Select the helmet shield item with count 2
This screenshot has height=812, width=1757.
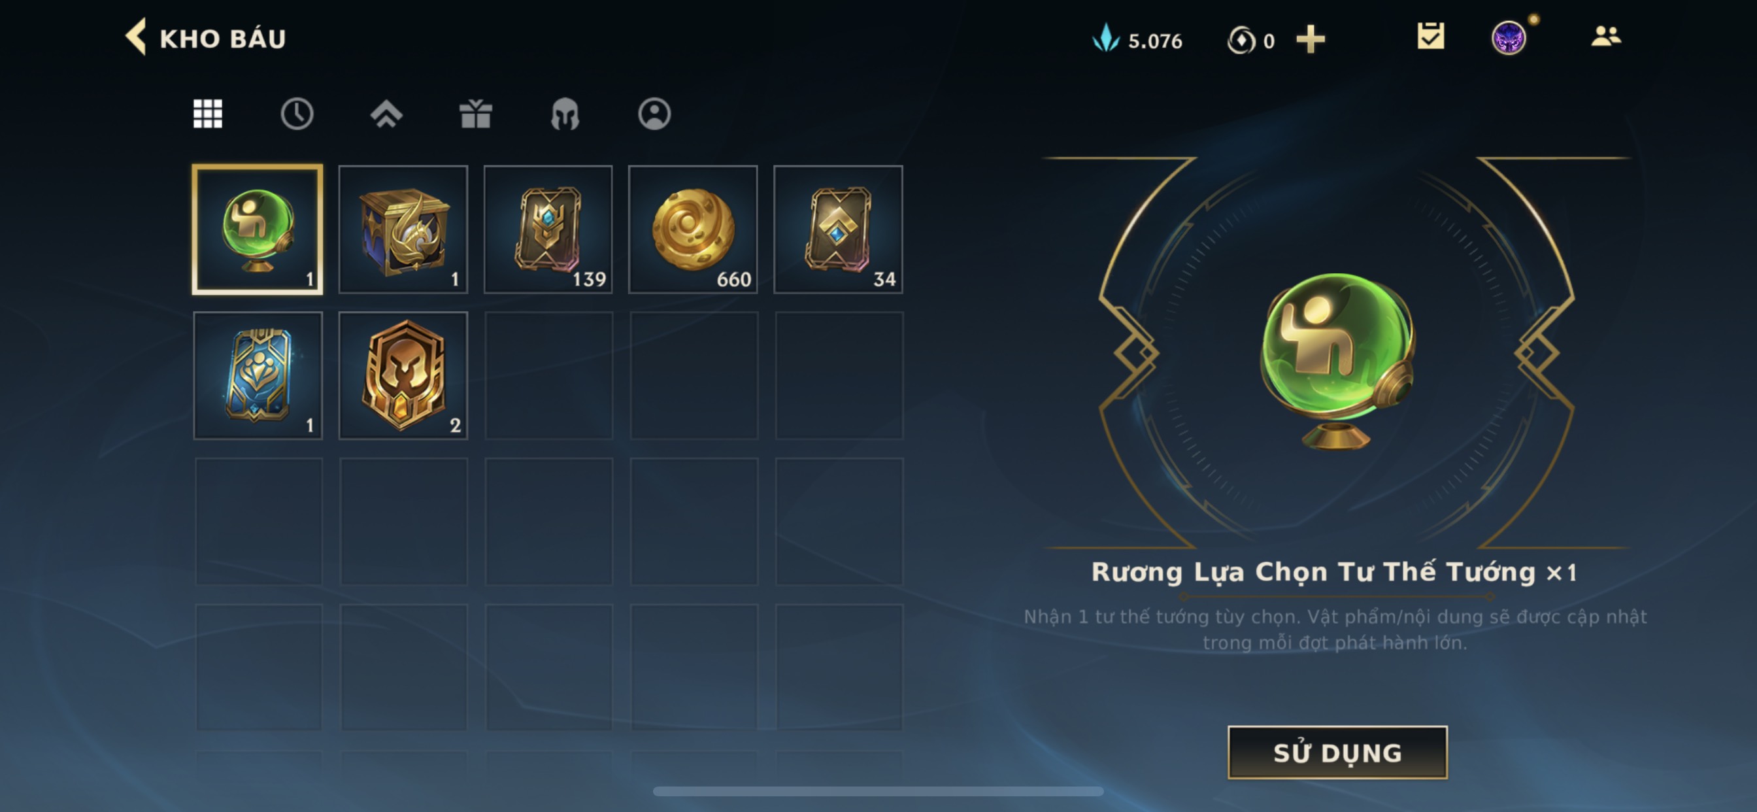(403, 375)
